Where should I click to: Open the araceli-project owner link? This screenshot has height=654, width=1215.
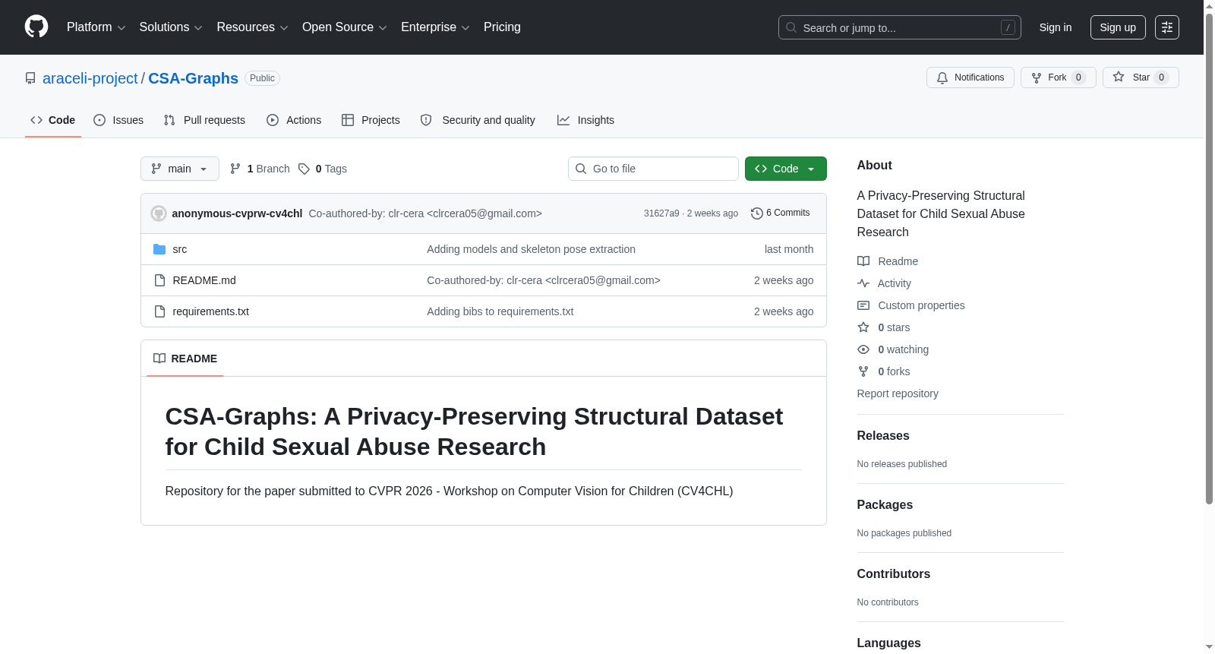click(90, 78)
